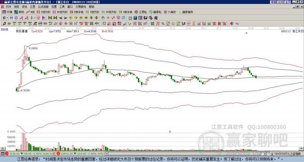The image size is (304, 162).
Task: Click the Tp=8.5231 indicator value
Action: (37, 31)
